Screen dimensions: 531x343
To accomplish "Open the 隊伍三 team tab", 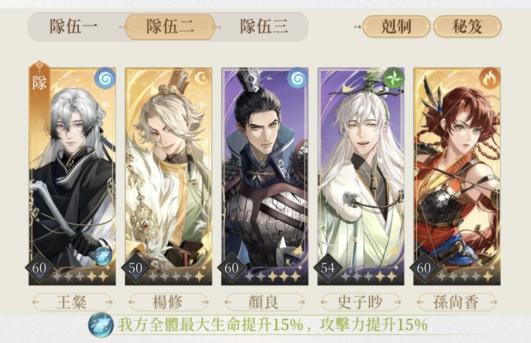I will point(264,26).
